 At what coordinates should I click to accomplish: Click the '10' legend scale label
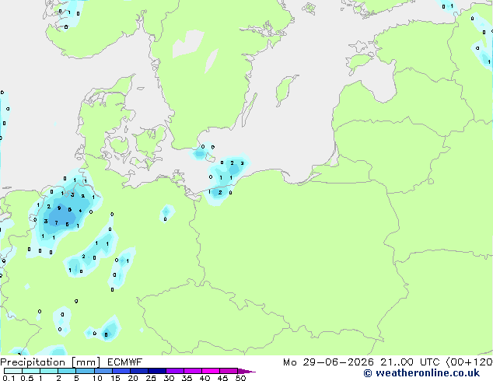97,378
